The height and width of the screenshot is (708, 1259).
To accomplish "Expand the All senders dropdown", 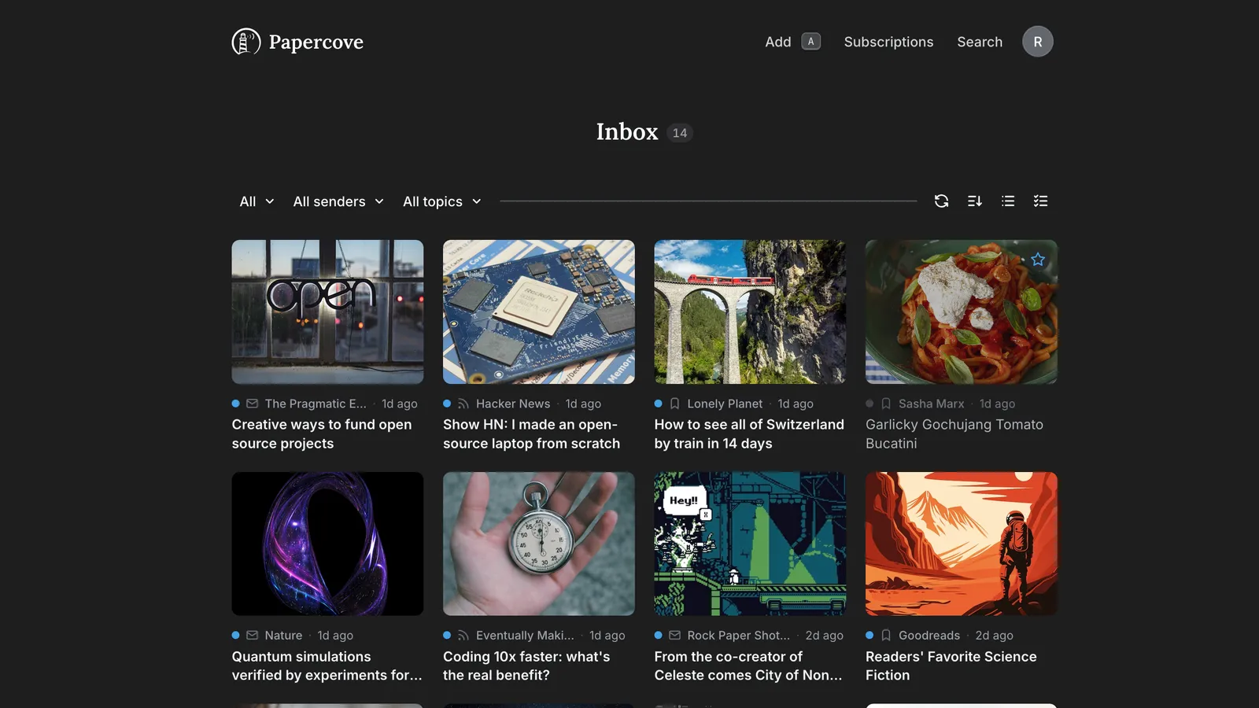I will (338, 201).
